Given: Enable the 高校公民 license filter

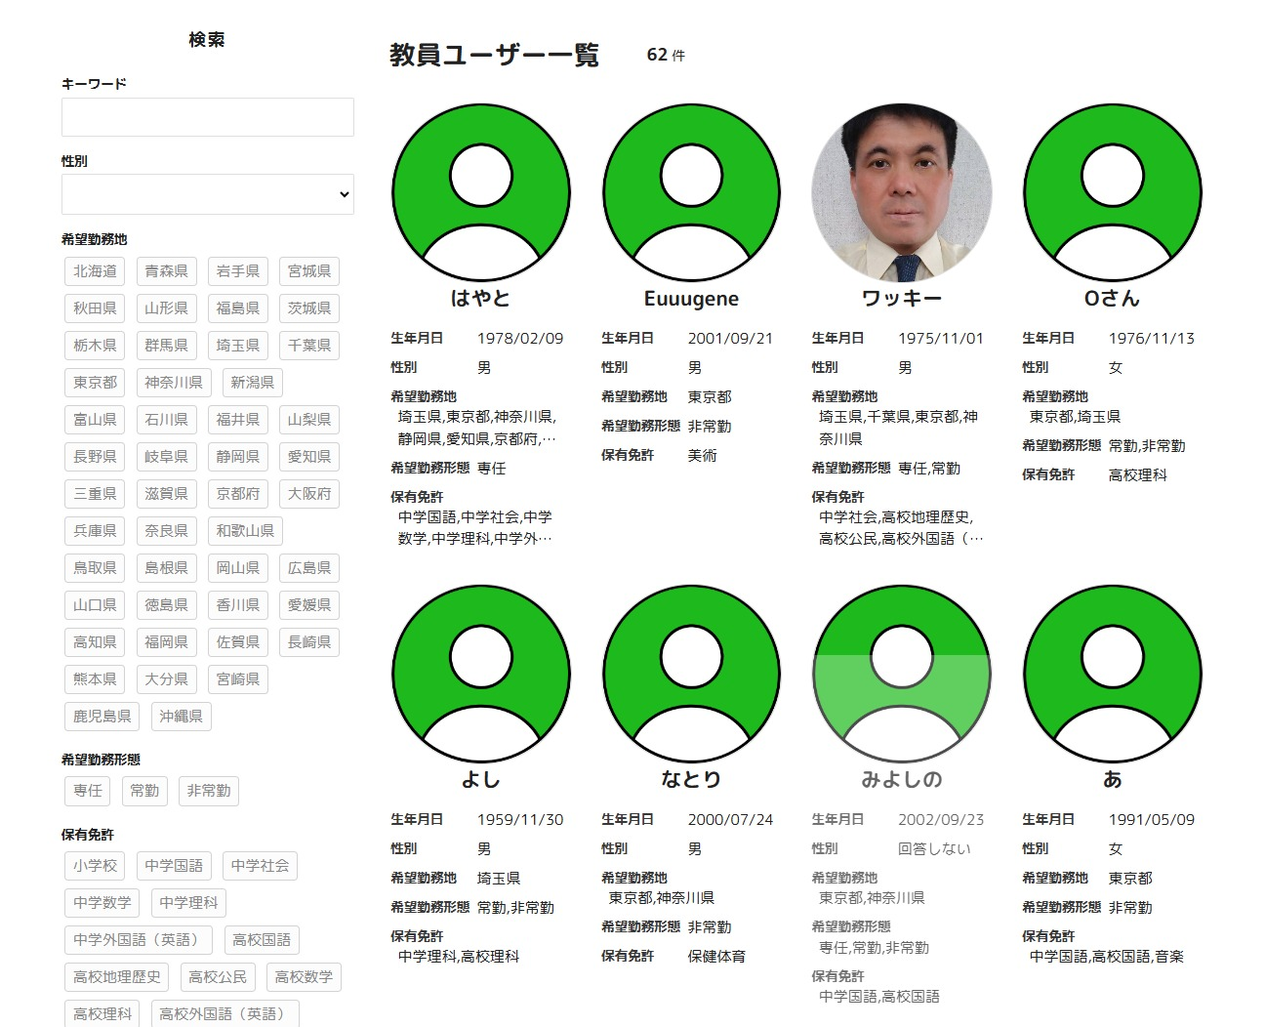Looking at the screenshot, I should 218,977.
